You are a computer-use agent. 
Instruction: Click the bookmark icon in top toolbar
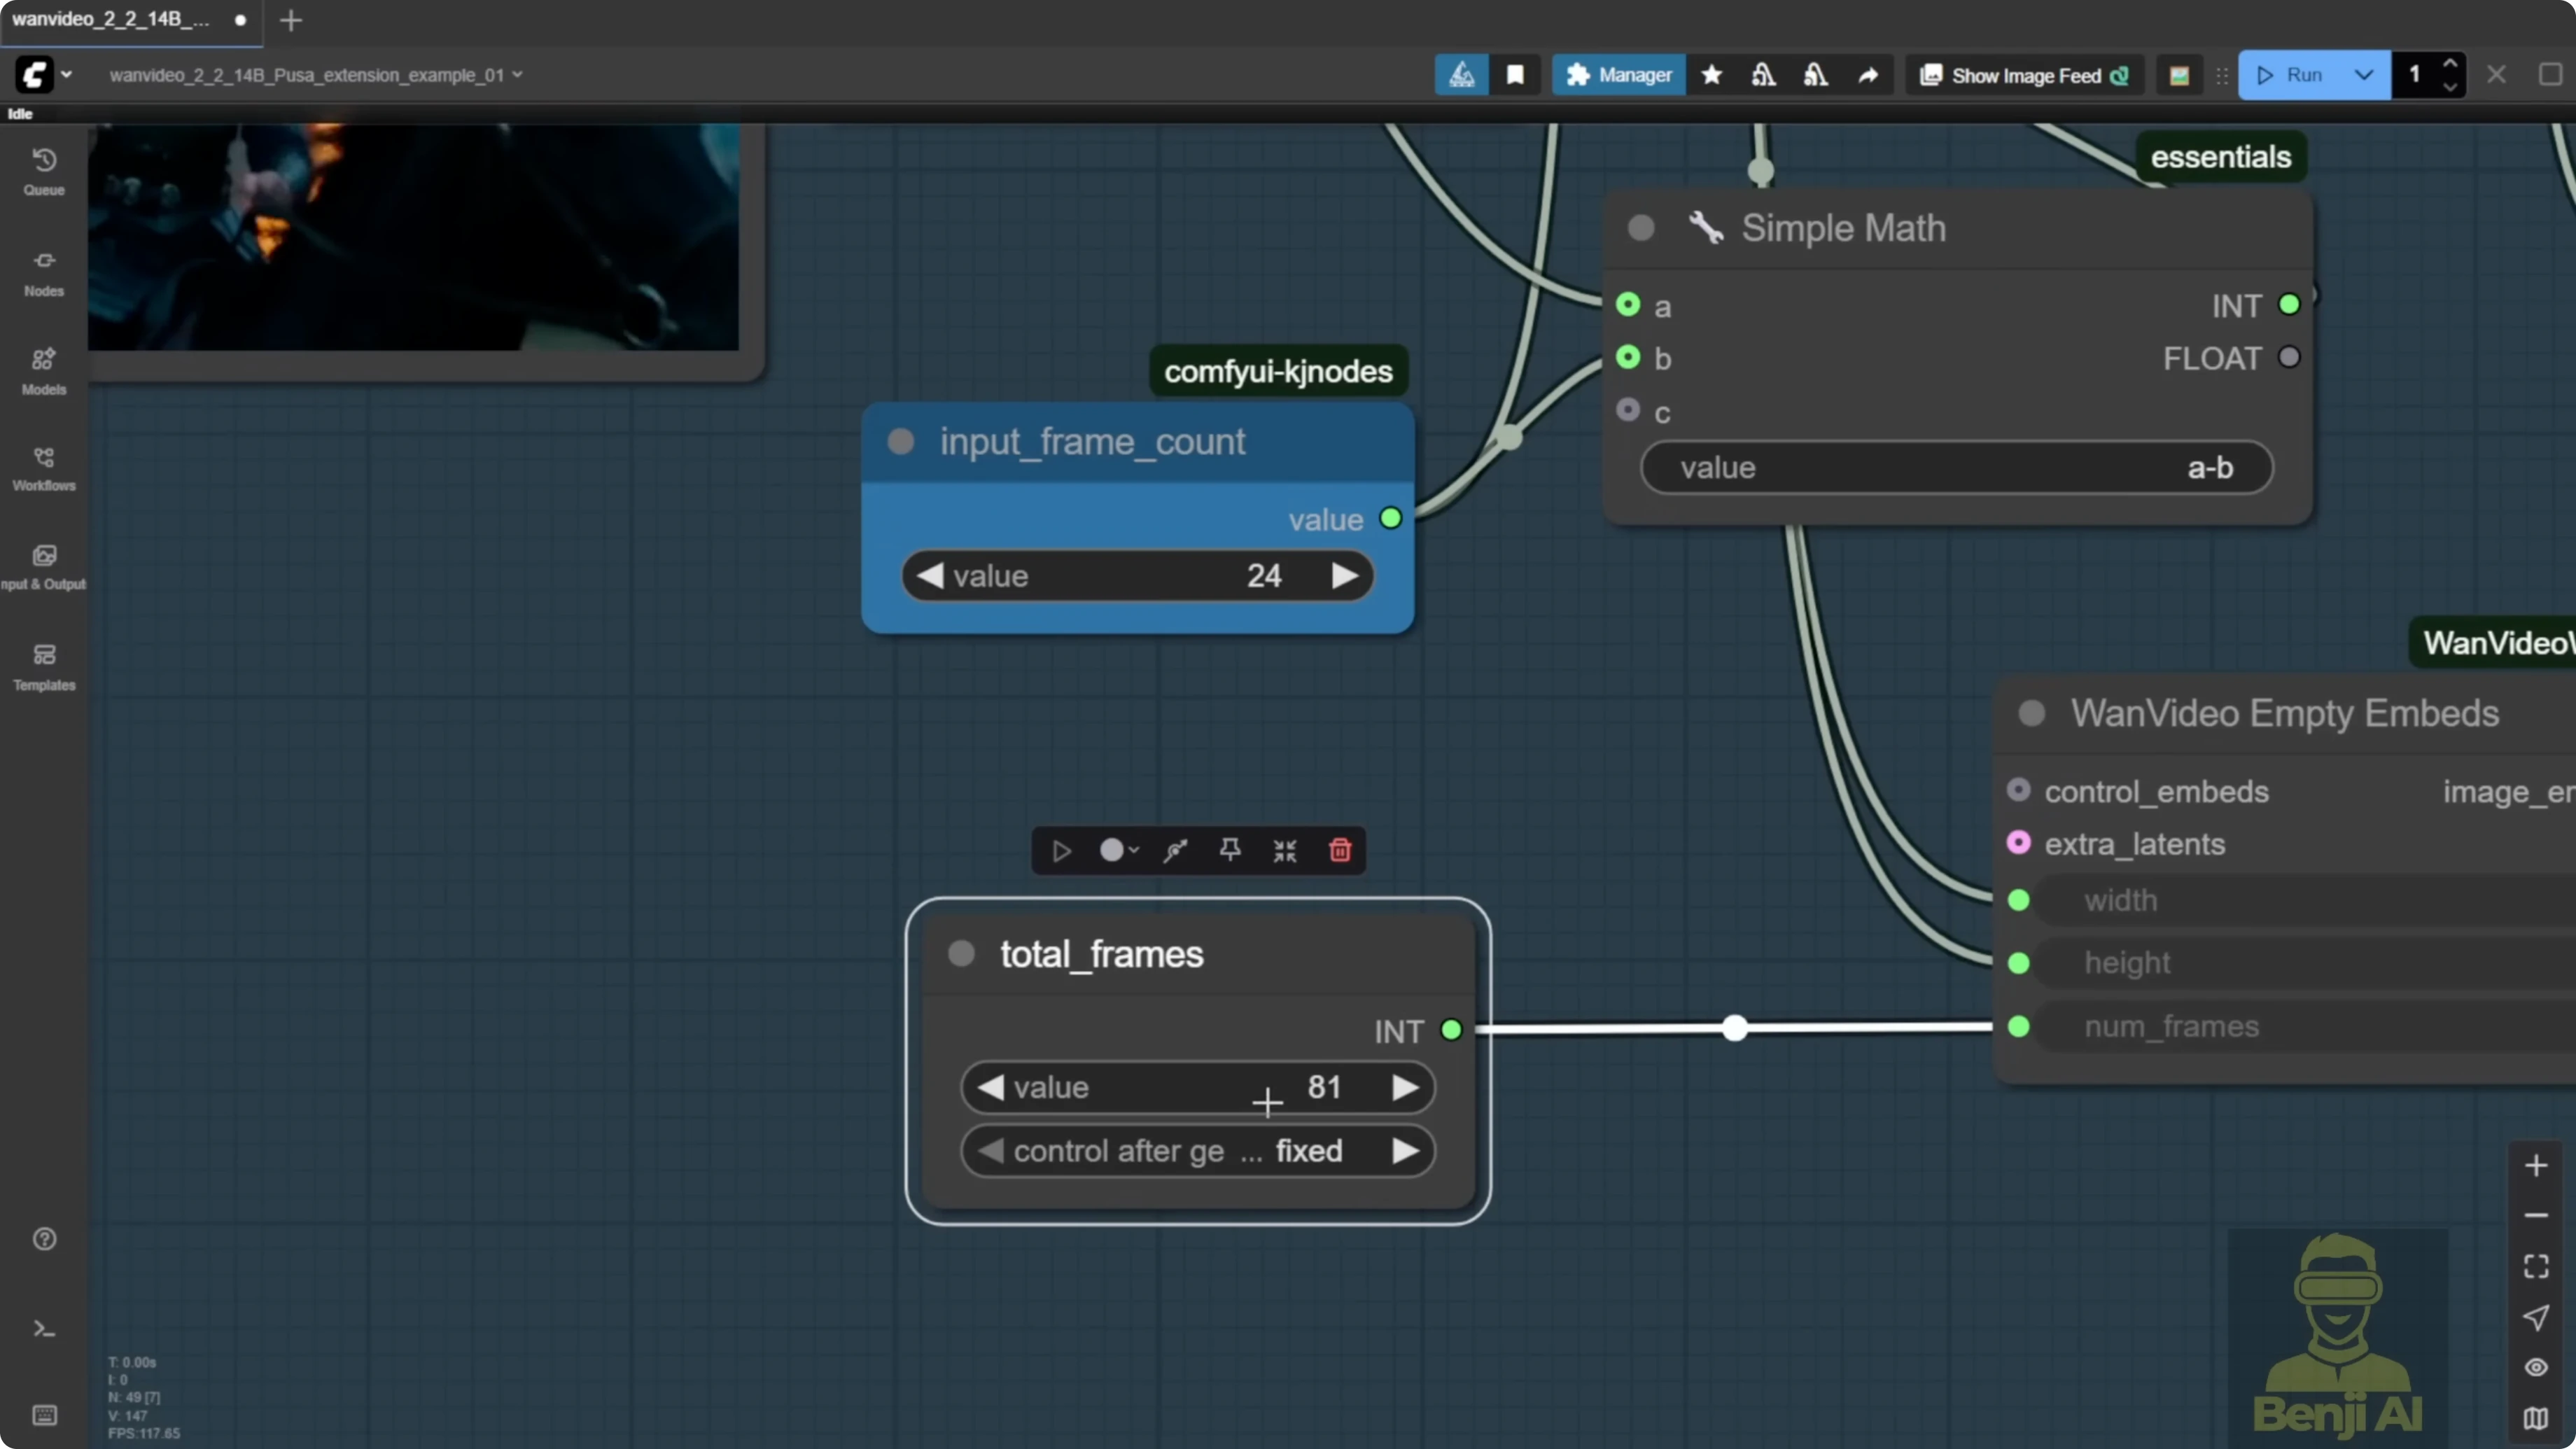(1515, 75)
